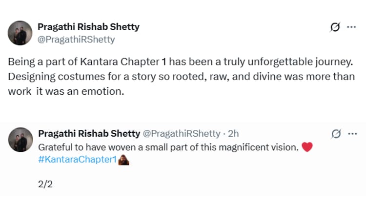Click the @PragathiRShetty handle under the top name

click(x=76, y=40)
